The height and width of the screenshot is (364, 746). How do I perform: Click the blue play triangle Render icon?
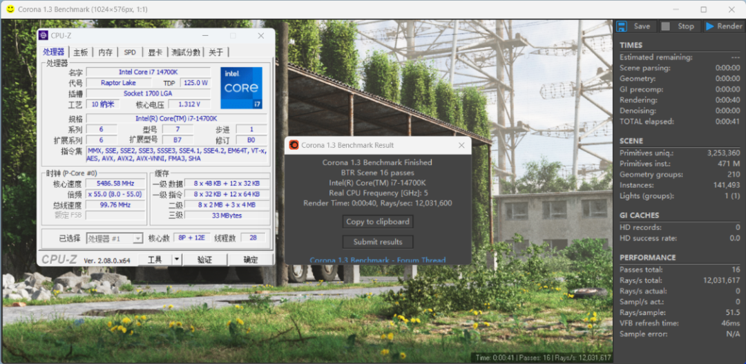[x=710, y=26]
